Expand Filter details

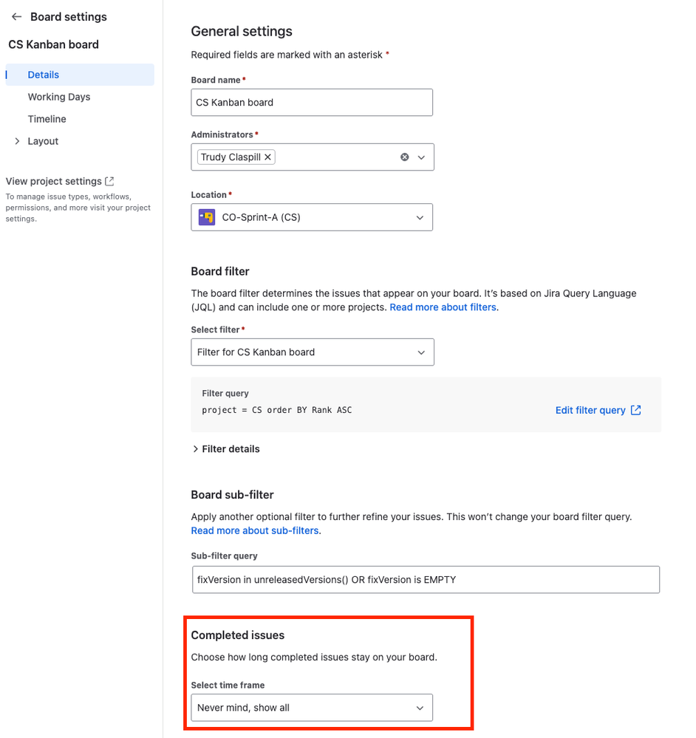pyautogui.click(x=226, y=449)
